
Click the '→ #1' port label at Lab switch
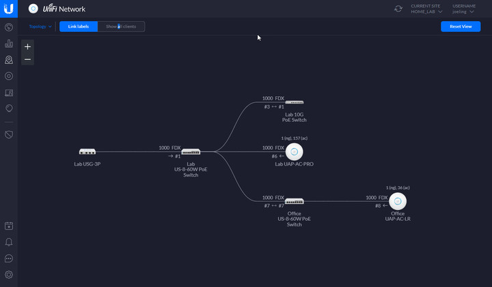pos(174,156)
